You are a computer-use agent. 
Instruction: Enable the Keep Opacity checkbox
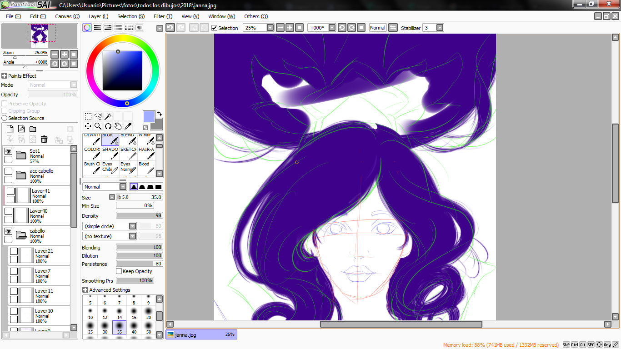point(119,271)
